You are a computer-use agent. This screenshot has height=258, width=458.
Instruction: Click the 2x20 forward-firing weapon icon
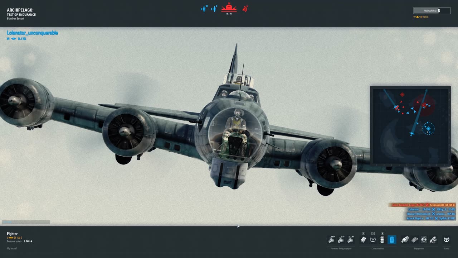click(332, 240)
